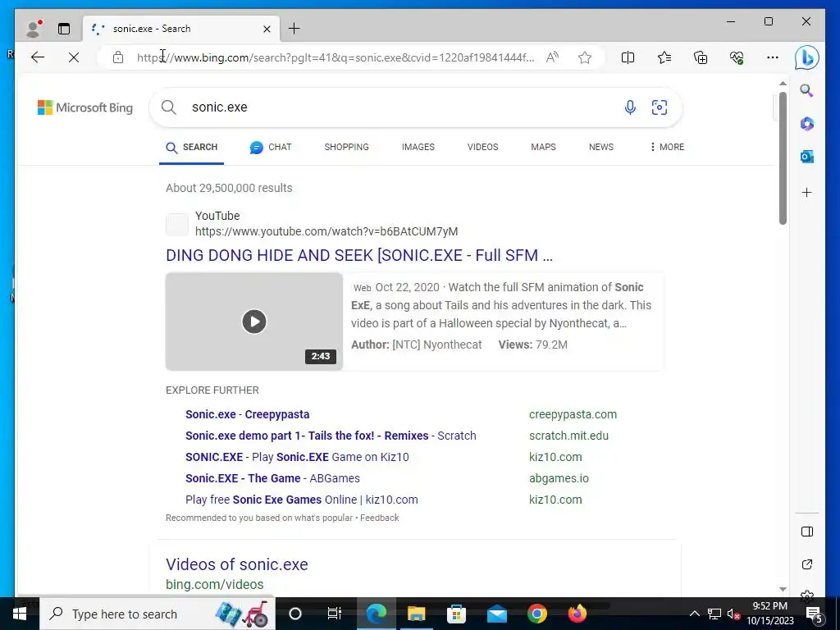840x630 pixels.
Task: Launch Google Chrome from taskbar
Action: click(536, 614)
